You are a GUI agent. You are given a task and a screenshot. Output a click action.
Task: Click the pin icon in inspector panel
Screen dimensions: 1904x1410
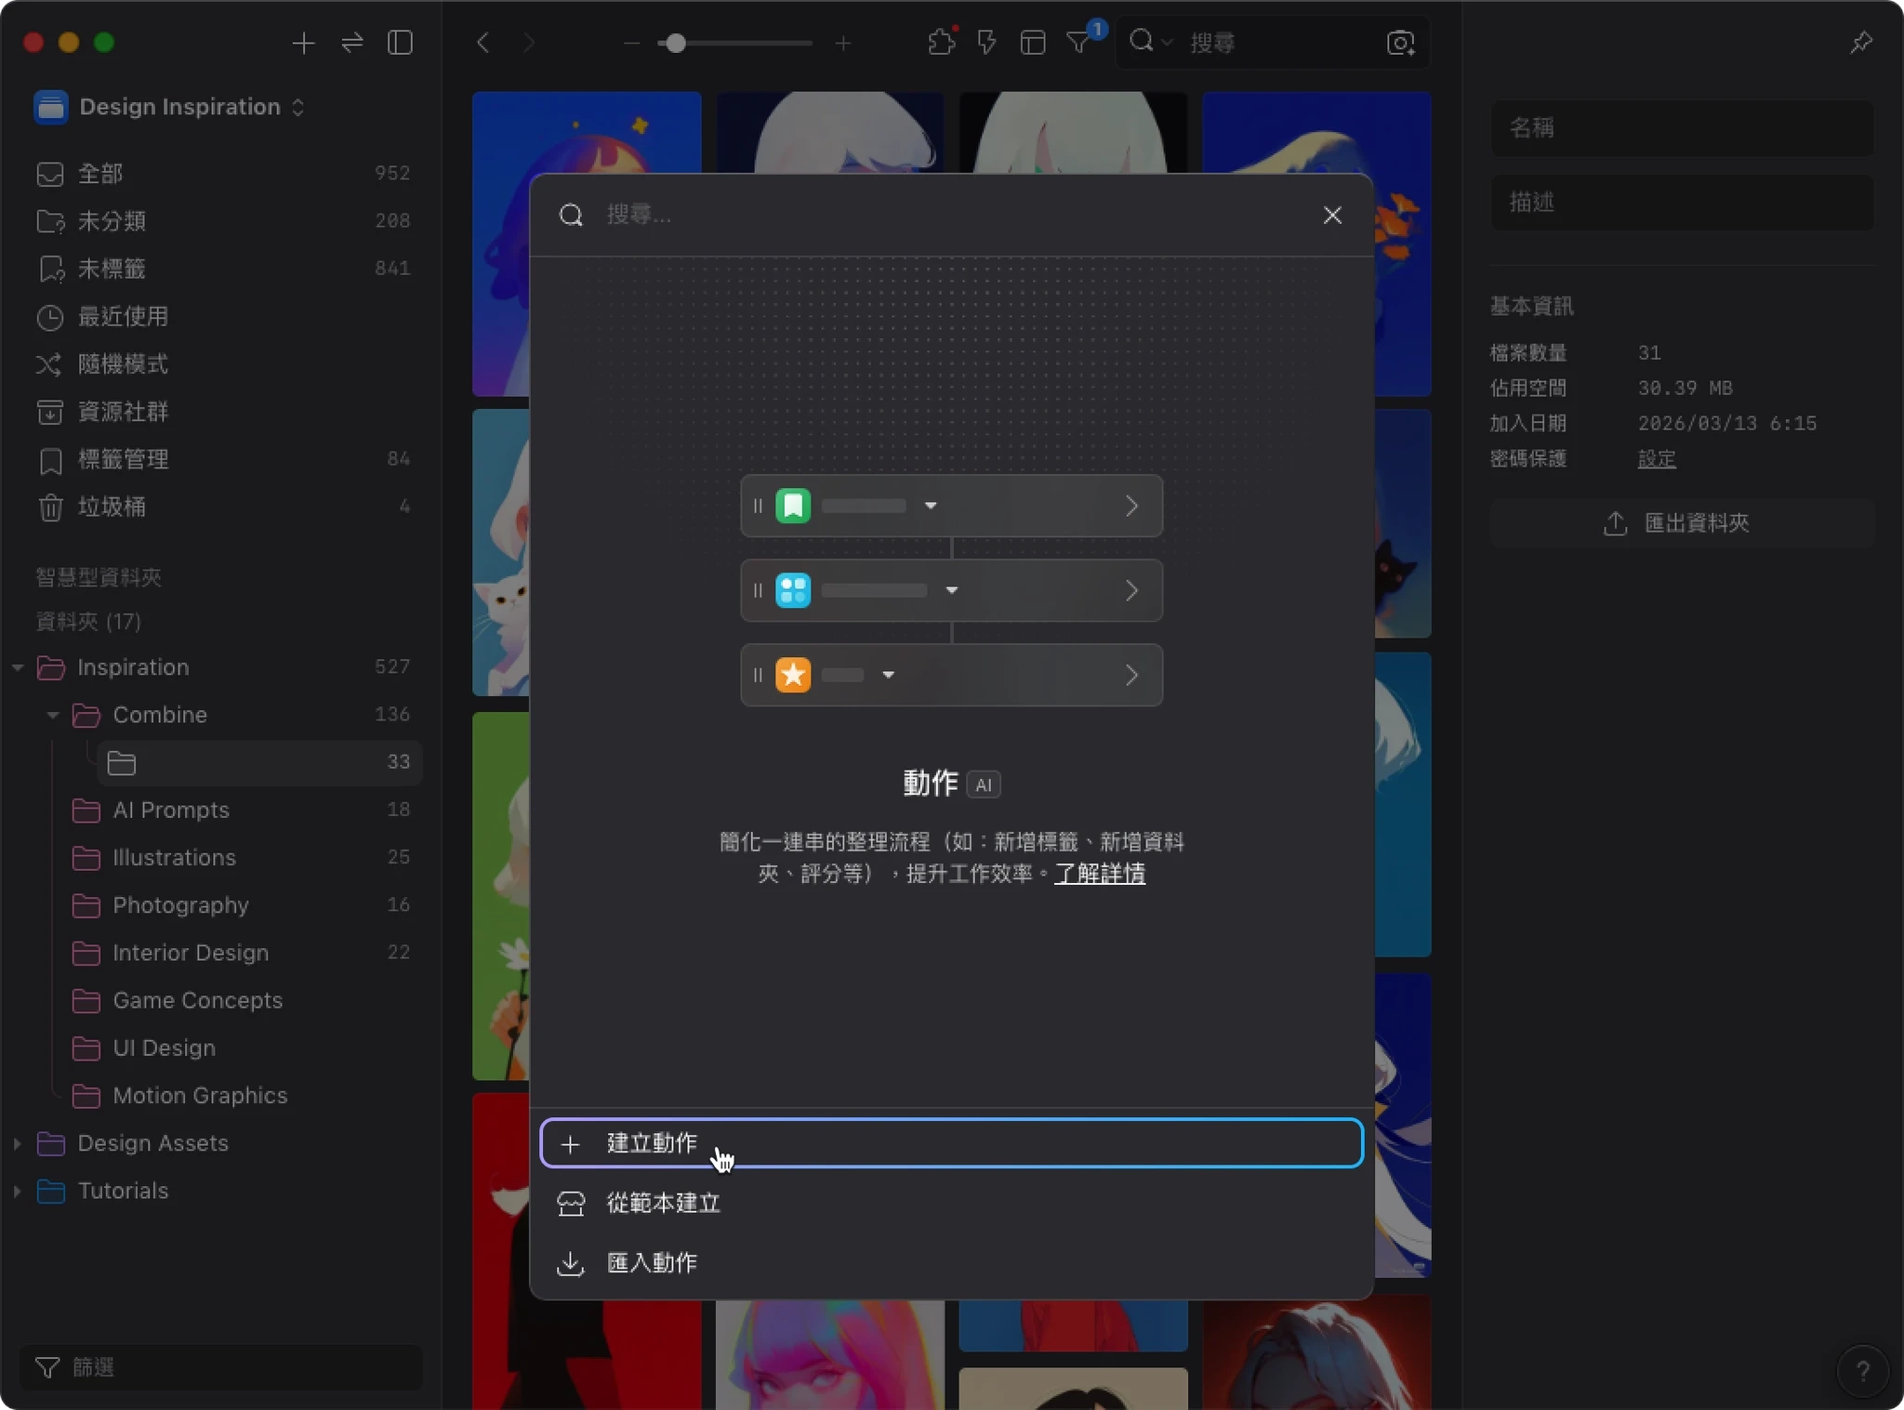click(1860, 43)
